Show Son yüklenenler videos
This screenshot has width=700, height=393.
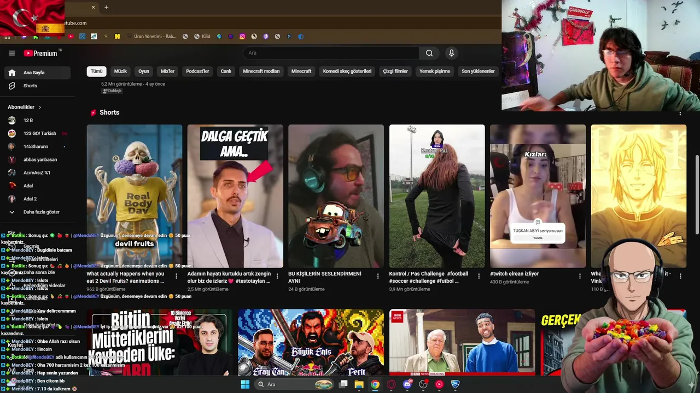coord(478,71)
